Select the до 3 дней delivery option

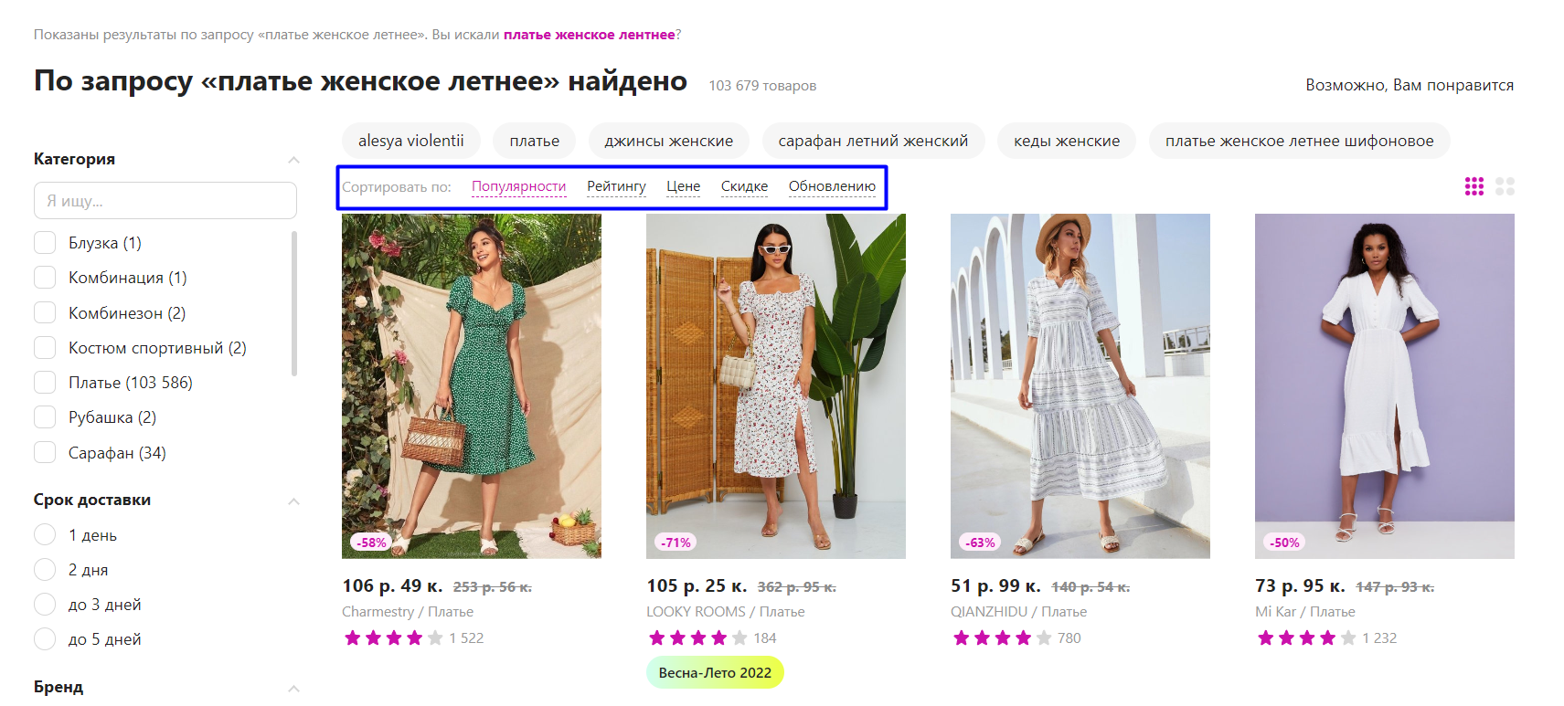(x=45, y=604)
